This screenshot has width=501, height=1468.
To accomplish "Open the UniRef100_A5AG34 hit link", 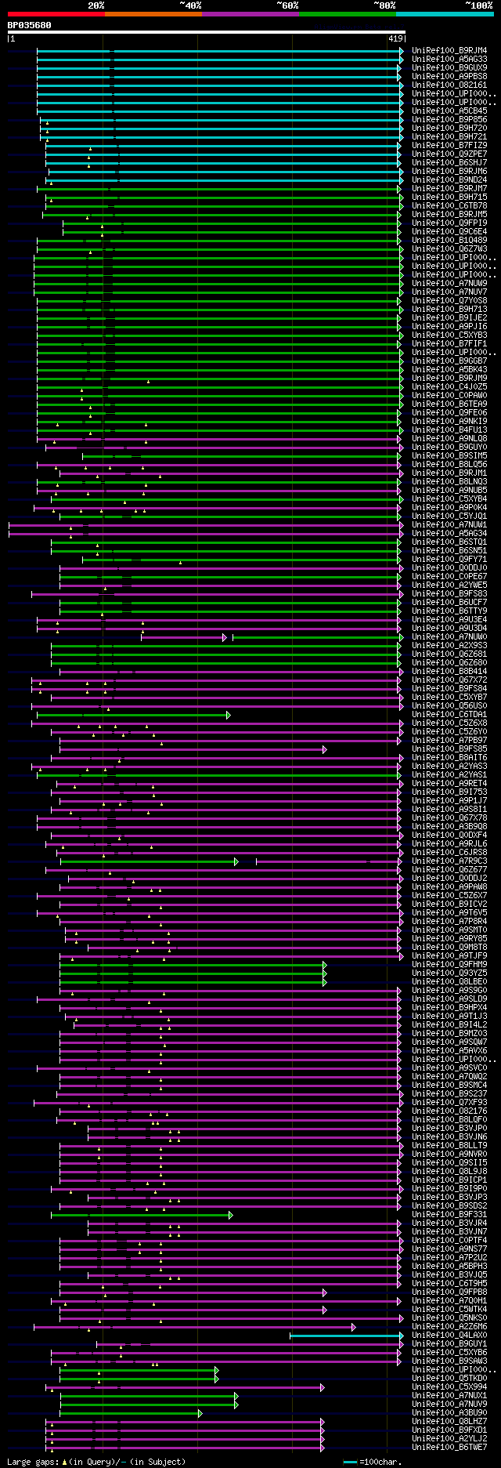I will pos(449,534).
